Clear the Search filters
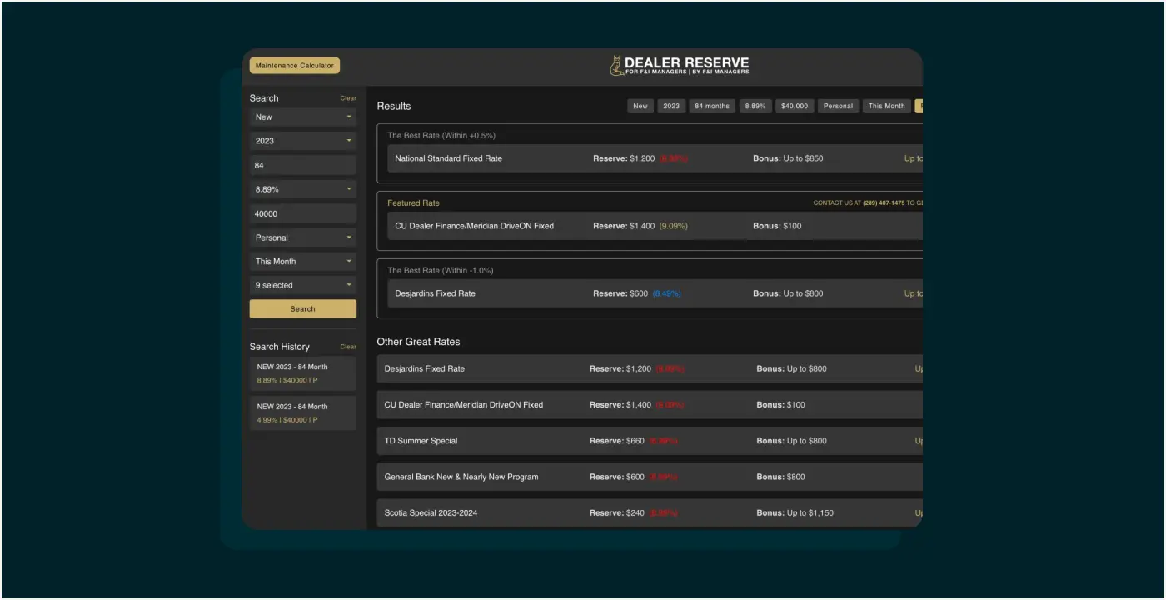1166x600 pixels. [x=347, y=98]
